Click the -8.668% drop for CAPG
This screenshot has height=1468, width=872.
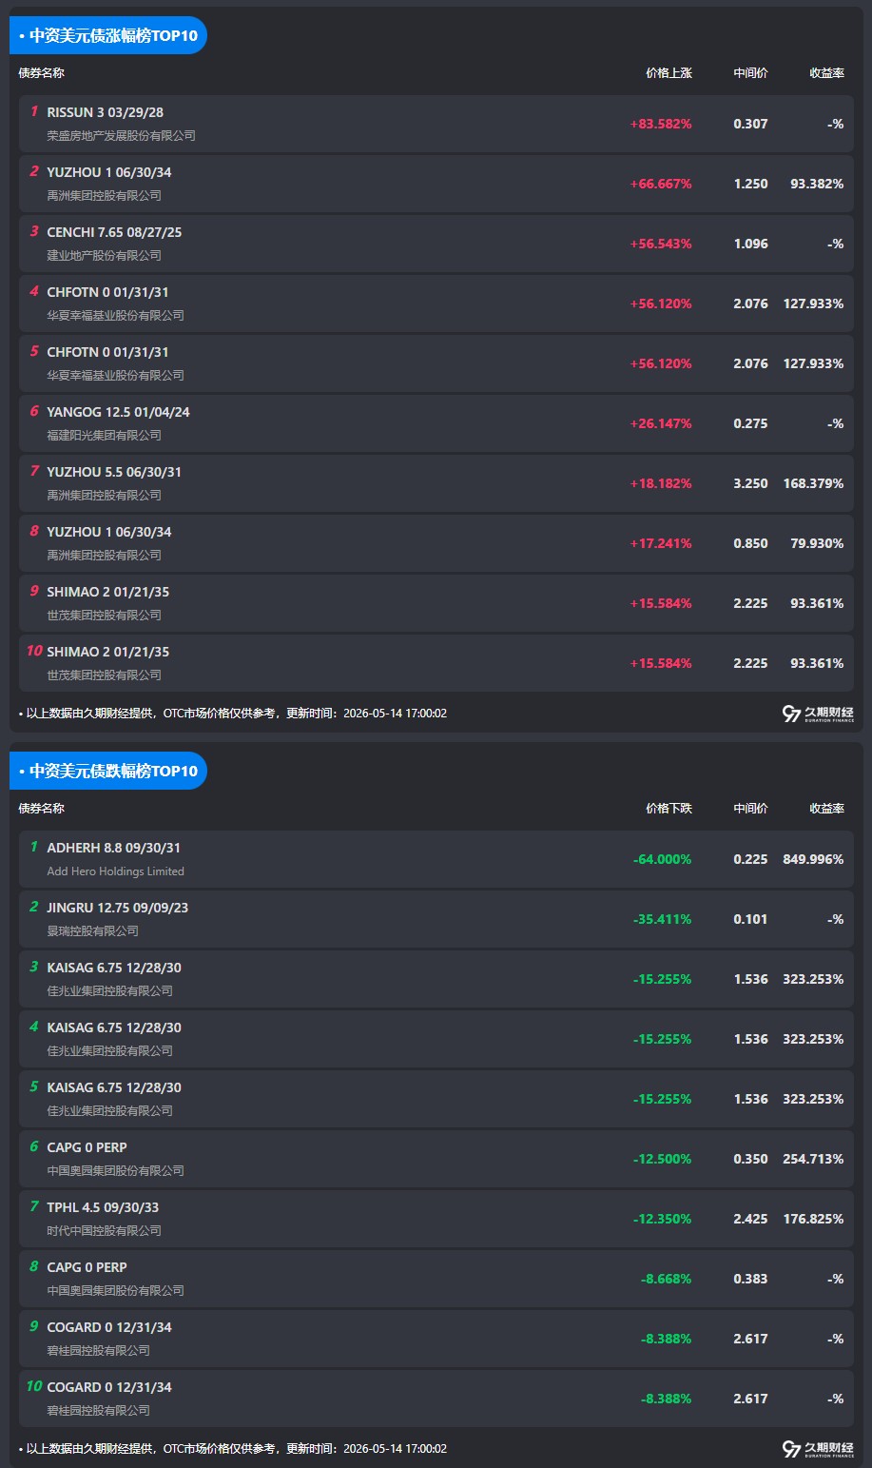[667, 1279]
